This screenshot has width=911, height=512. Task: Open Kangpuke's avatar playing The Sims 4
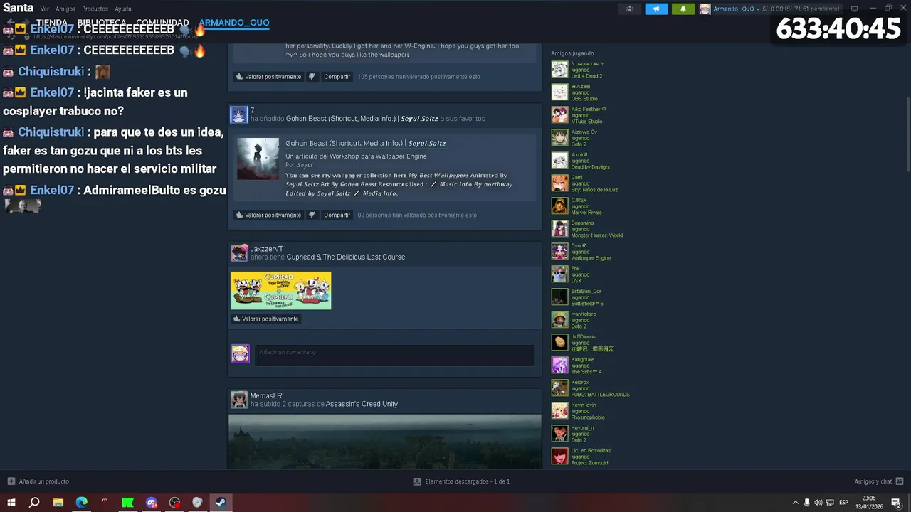(x=559, y=366)
